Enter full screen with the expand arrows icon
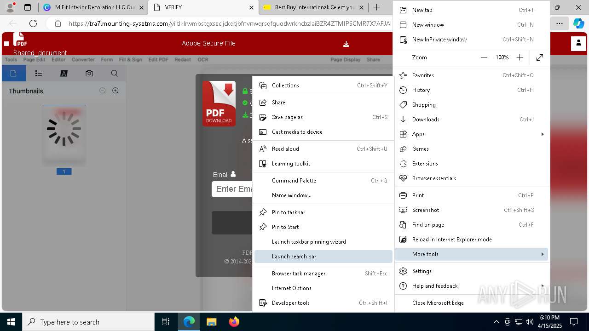This screenshot has width=589, height=331. [x=540, y=57]
